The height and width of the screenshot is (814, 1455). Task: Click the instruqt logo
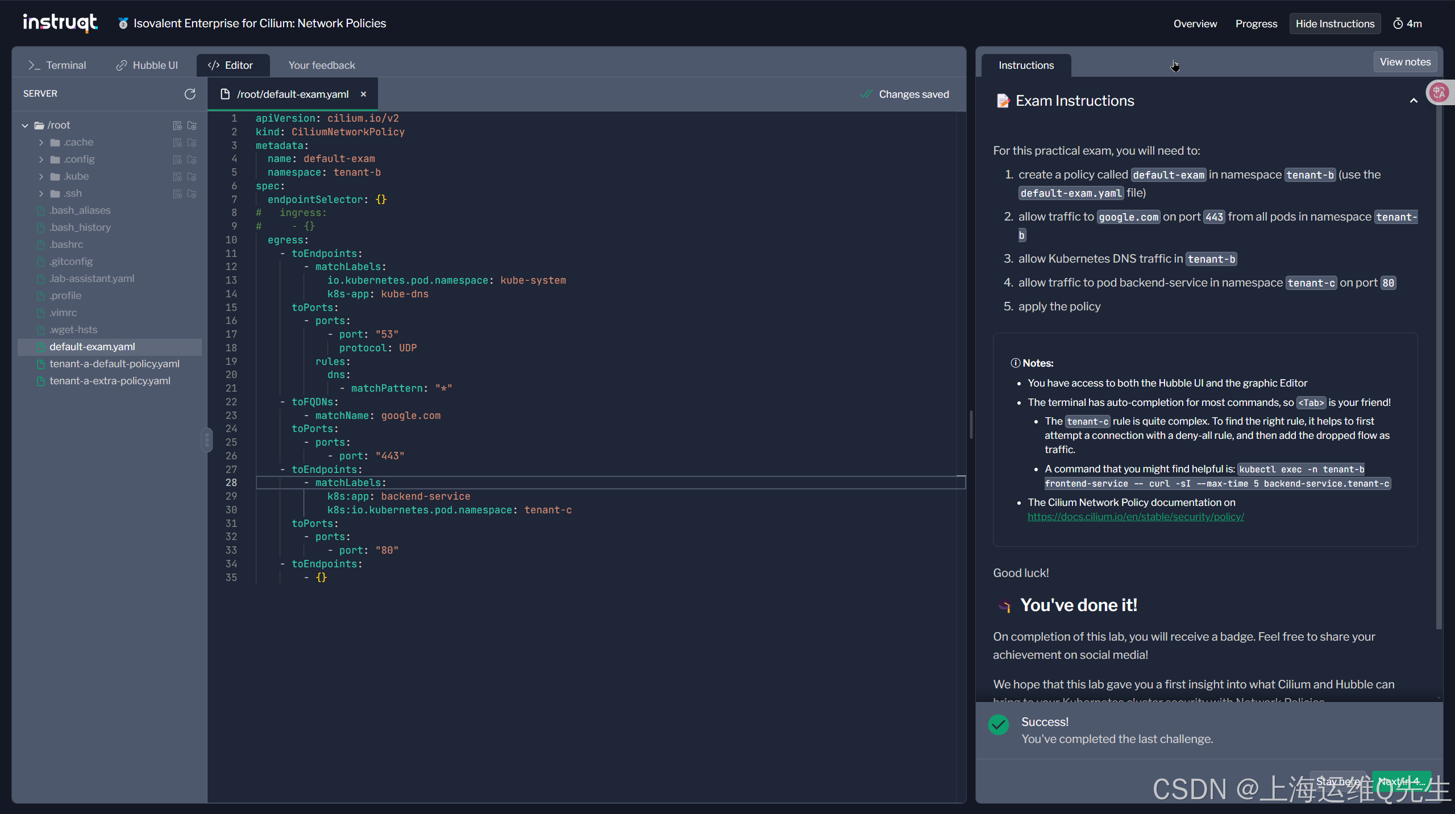coord(60,23)
